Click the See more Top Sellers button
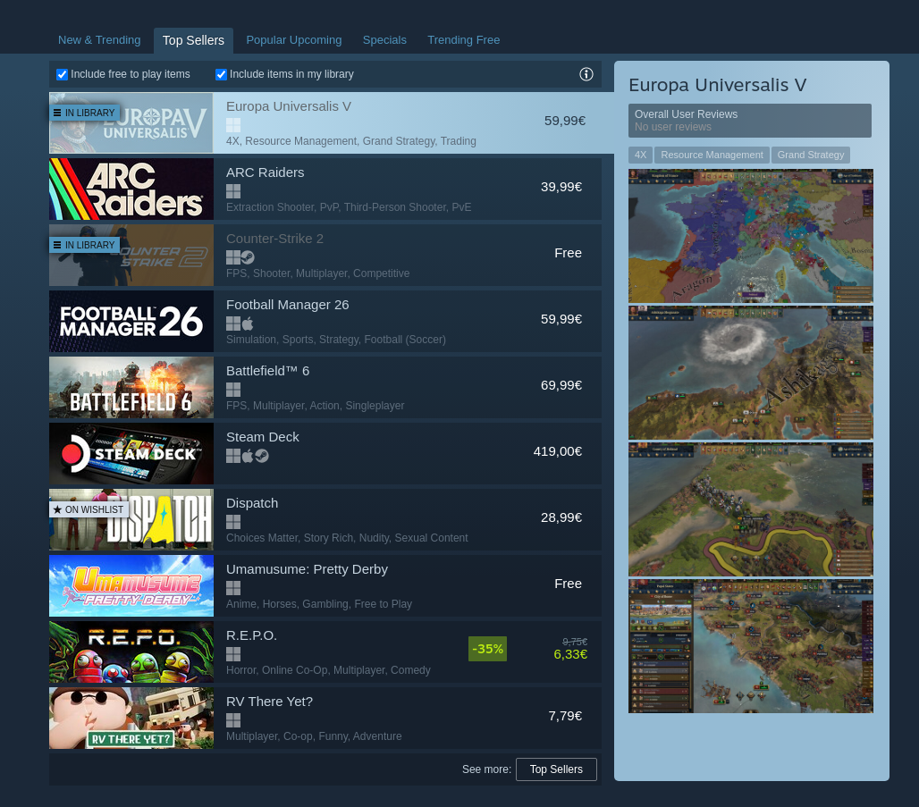Viewport: 919px width, 807px height. coord(556,769)
